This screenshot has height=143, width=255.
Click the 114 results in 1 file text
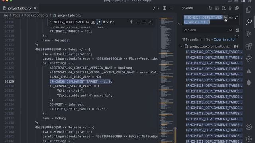point(196,39)
